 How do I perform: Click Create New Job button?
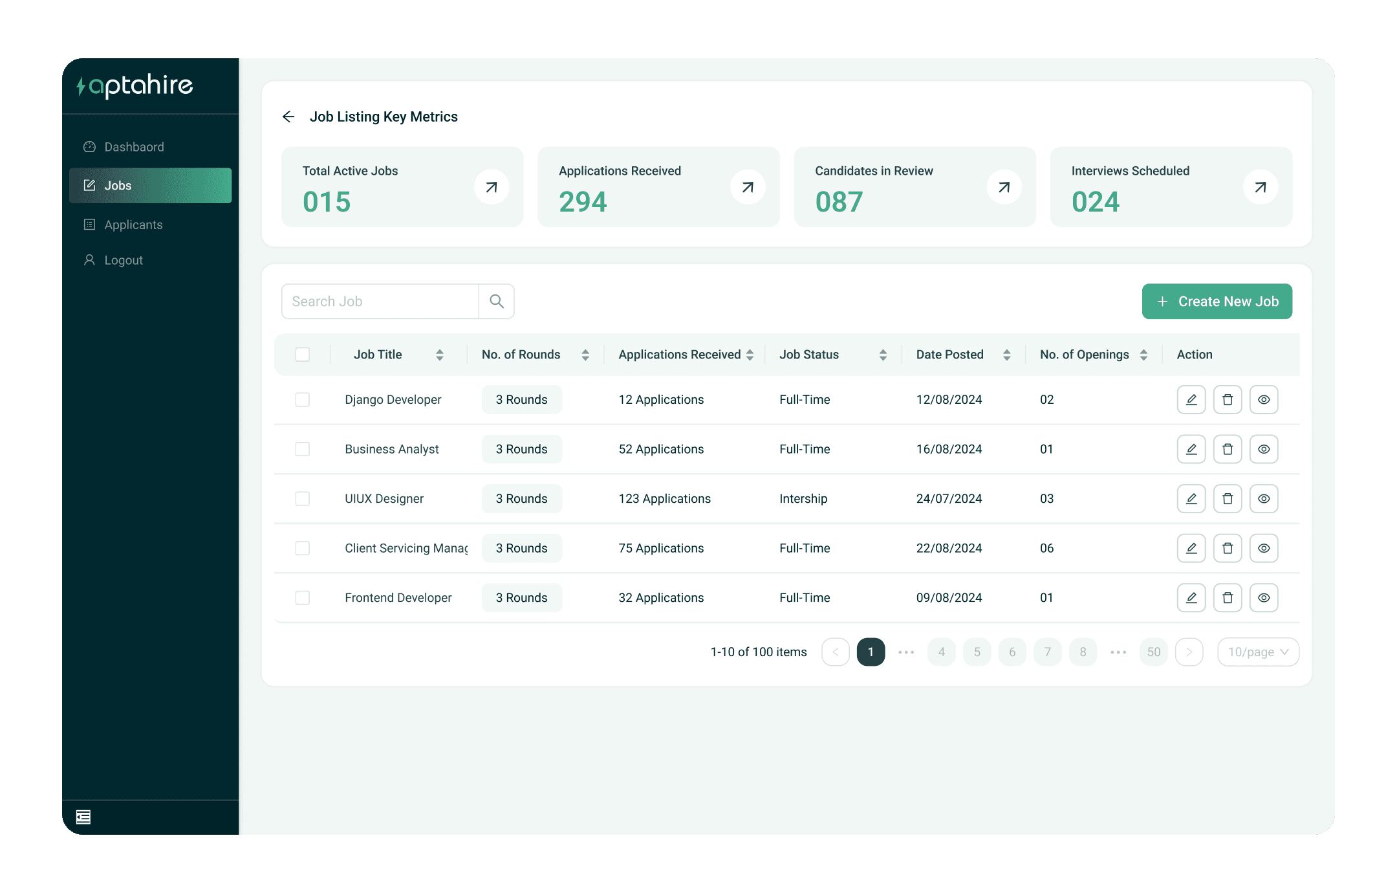pos(1217,302)
